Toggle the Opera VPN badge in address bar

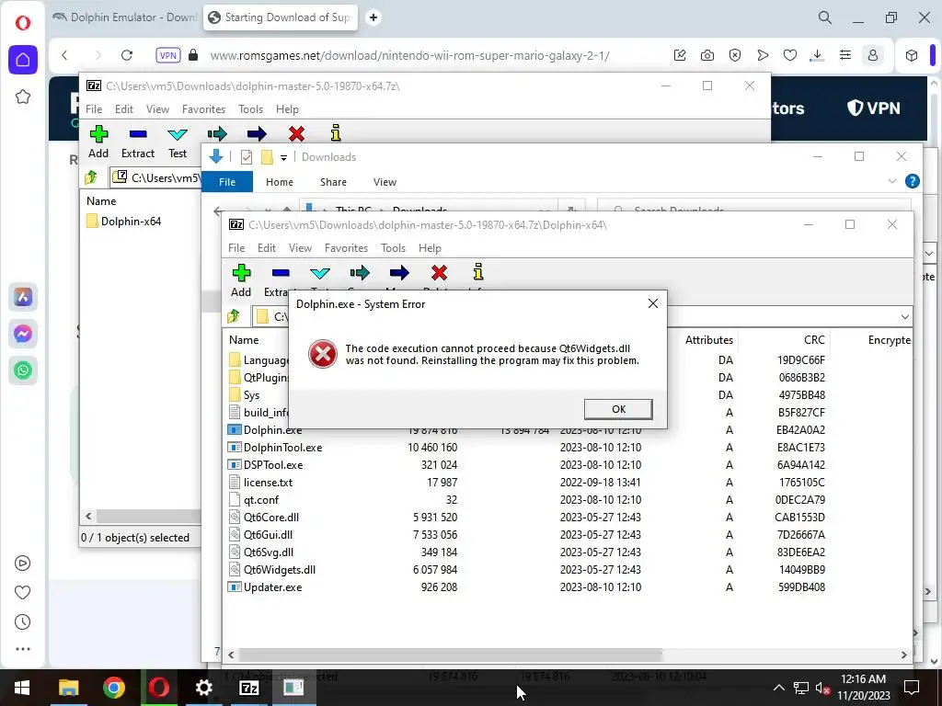[167, 55]
